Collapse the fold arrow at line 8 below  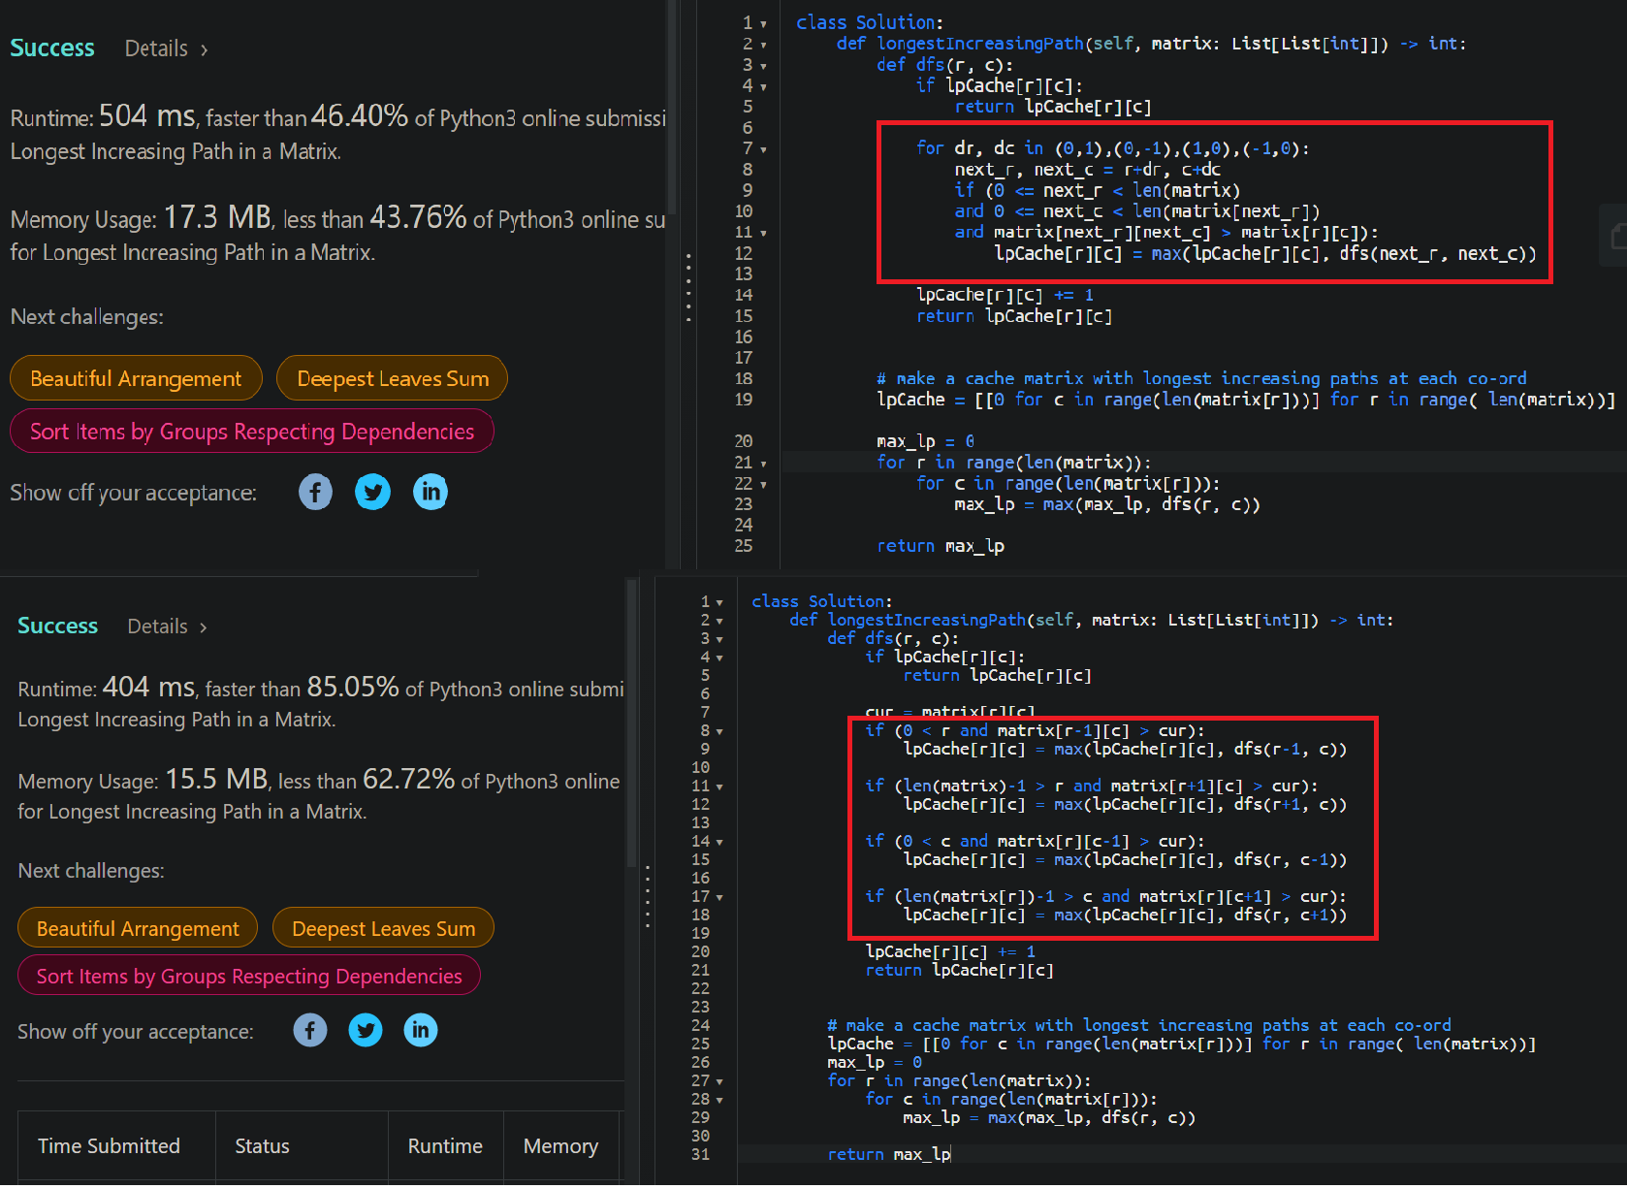click(718, 730)
